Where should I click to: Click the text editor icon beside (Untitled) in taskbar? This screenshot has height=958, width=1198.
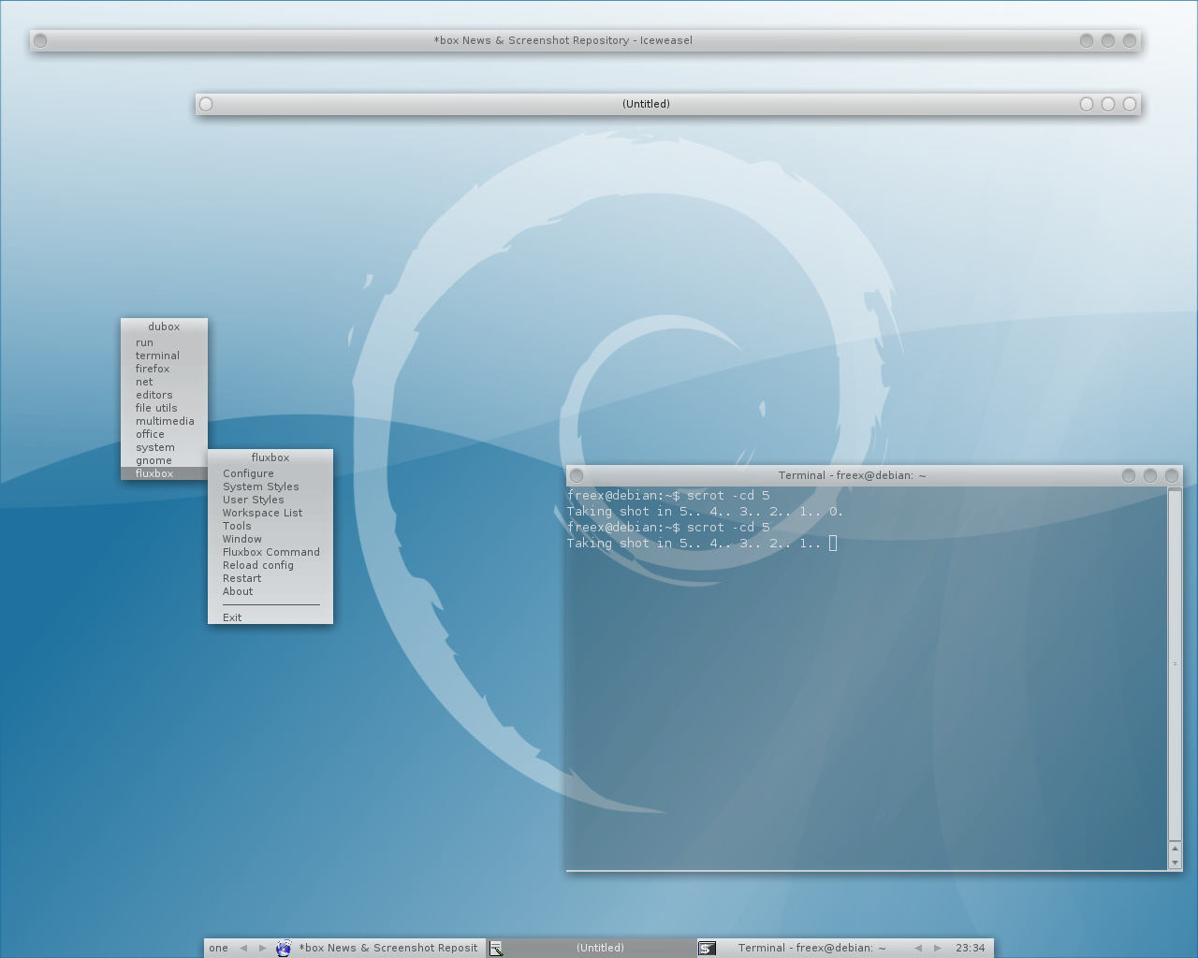[496, 948]
